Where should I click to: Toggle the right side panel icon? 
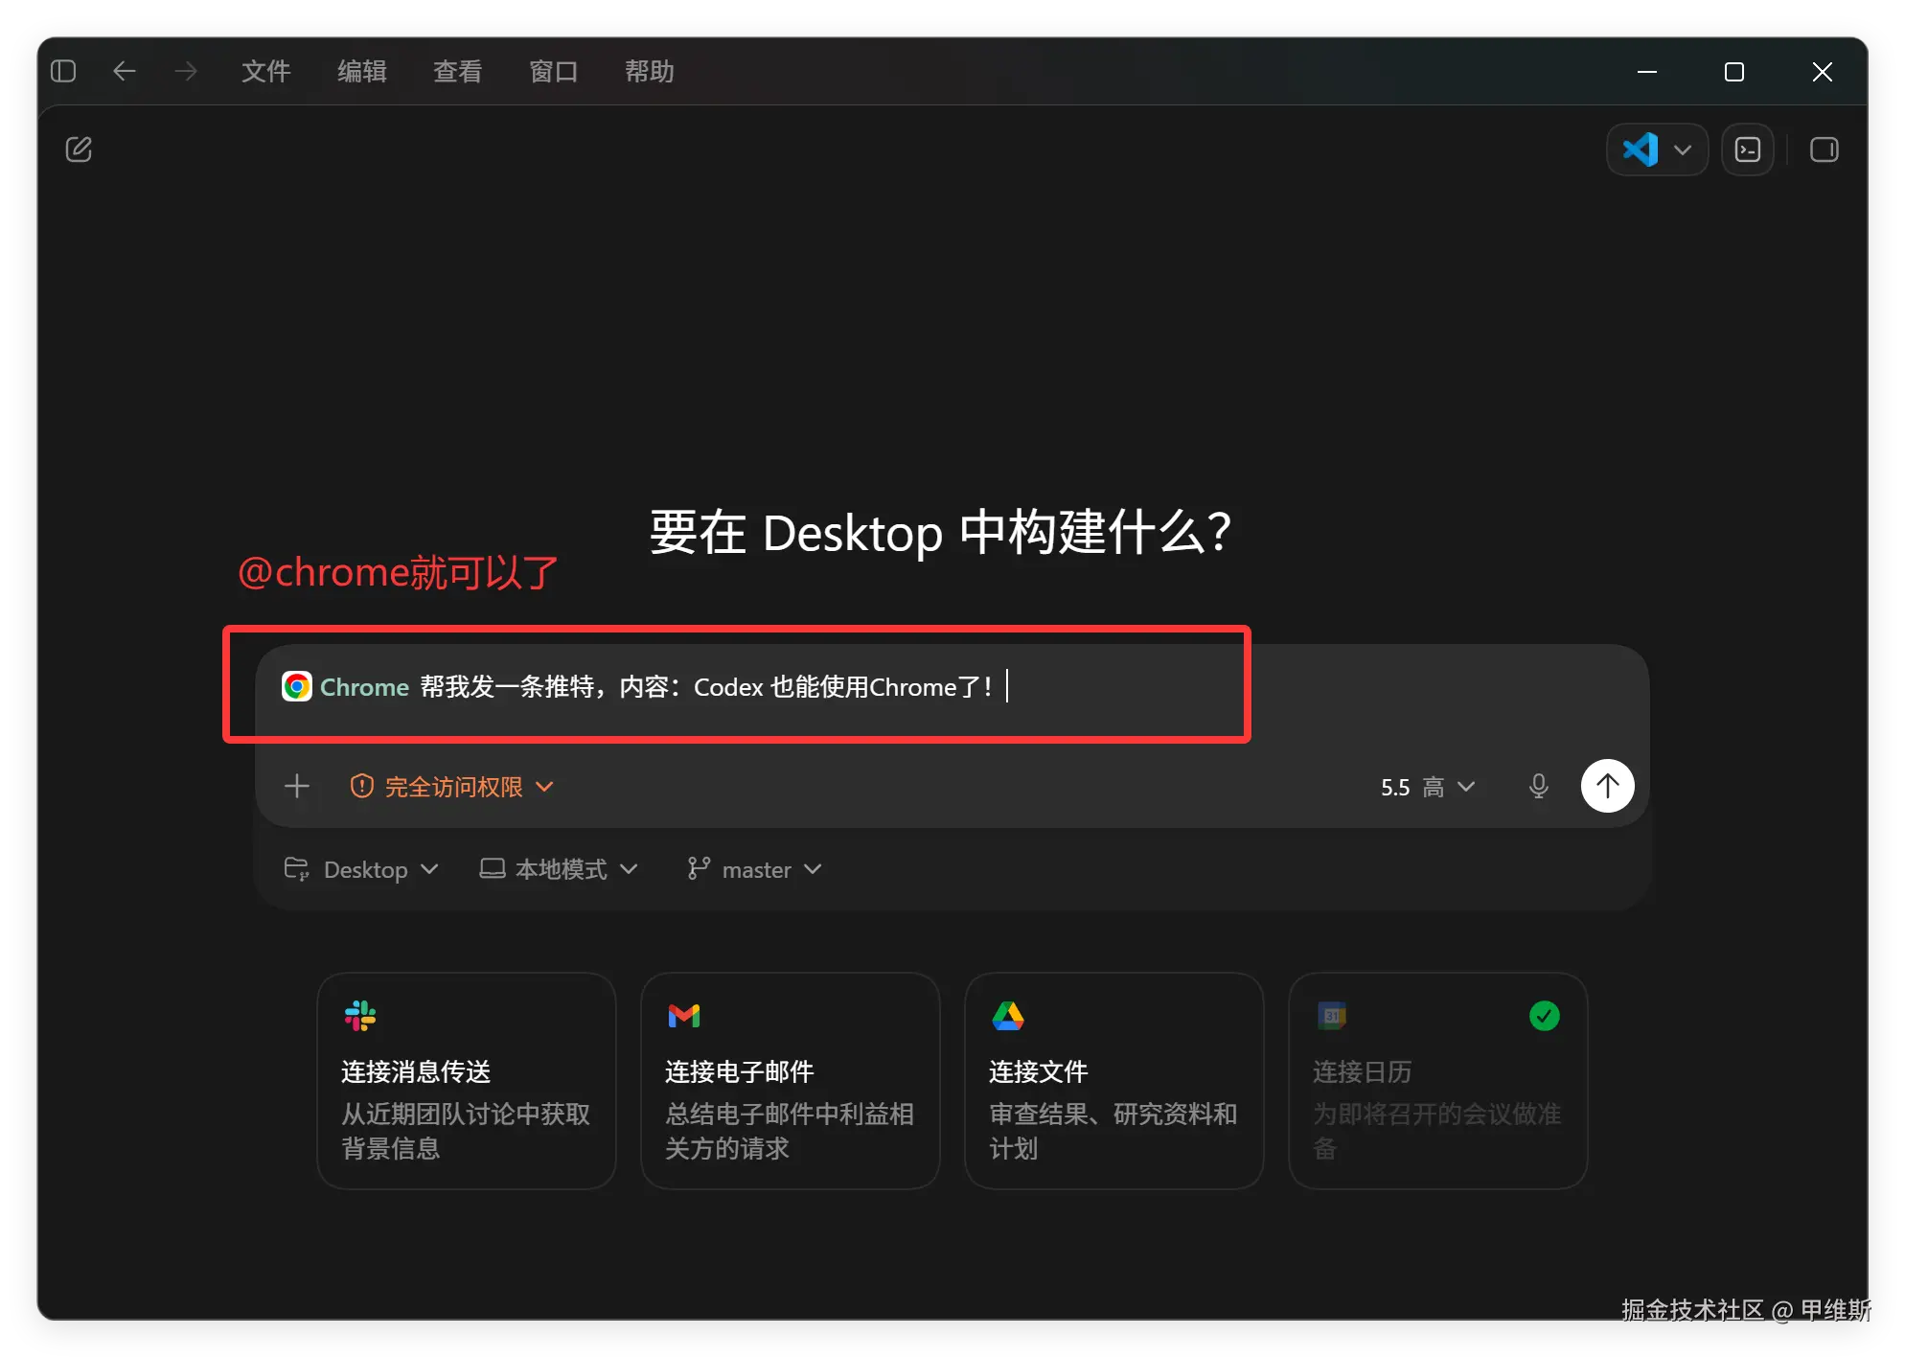tap(1825, 149)
